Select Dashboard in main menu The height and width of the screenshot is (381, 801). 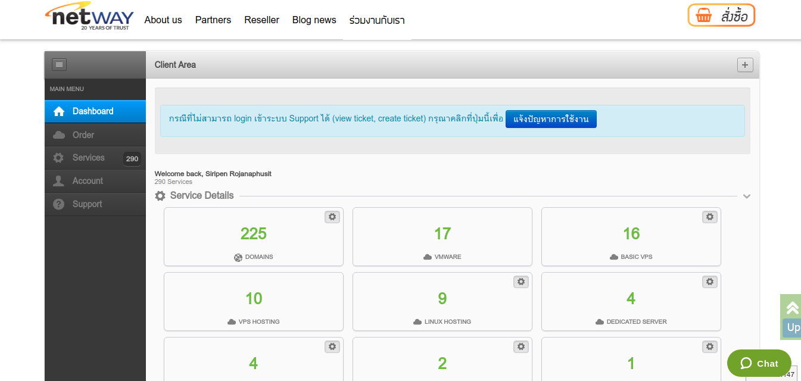coord(95,111)
